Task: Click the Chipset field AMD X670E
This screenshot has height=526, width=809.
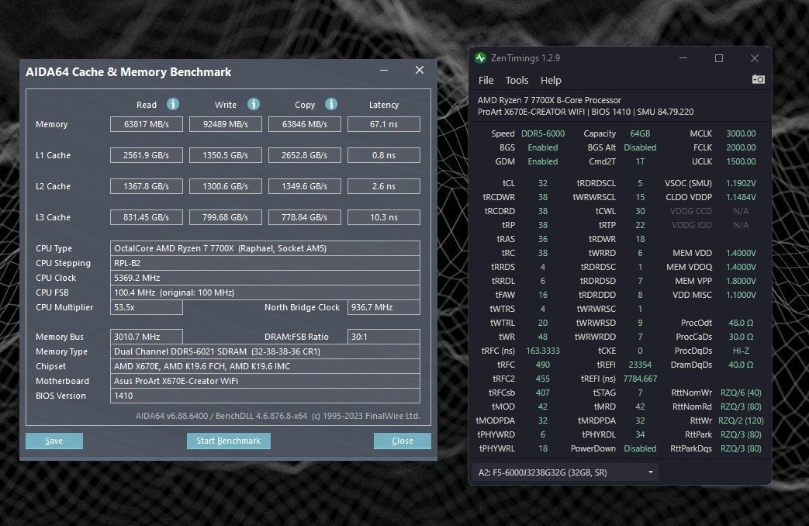Action: [x=265, y=366]
